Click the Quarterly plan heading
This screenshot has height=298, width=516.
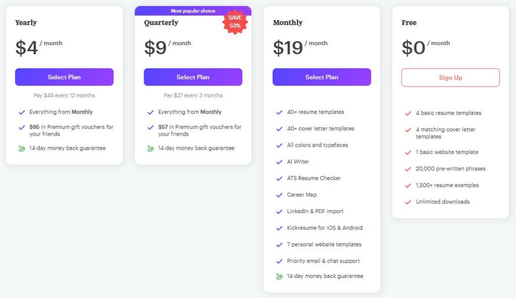click(x=161, y=23)
